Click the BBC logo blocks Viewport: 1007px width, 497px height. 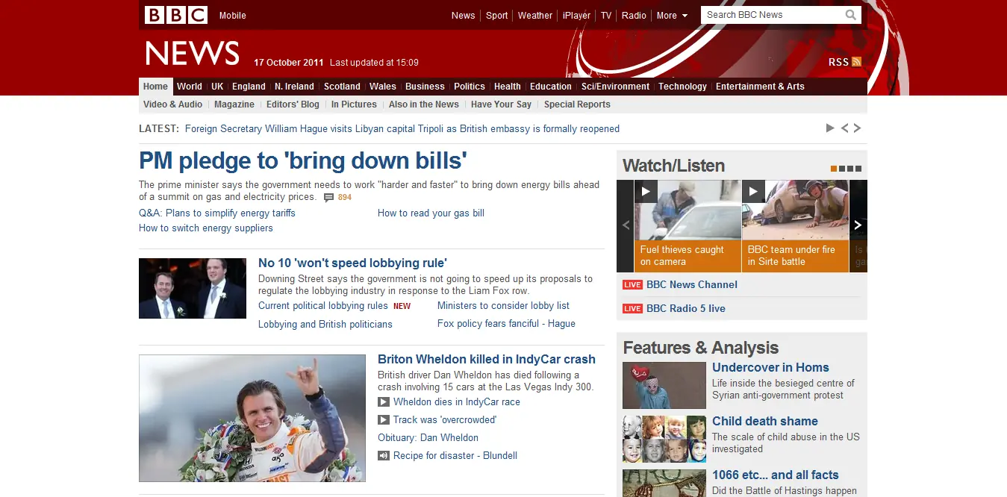point(176,15)
